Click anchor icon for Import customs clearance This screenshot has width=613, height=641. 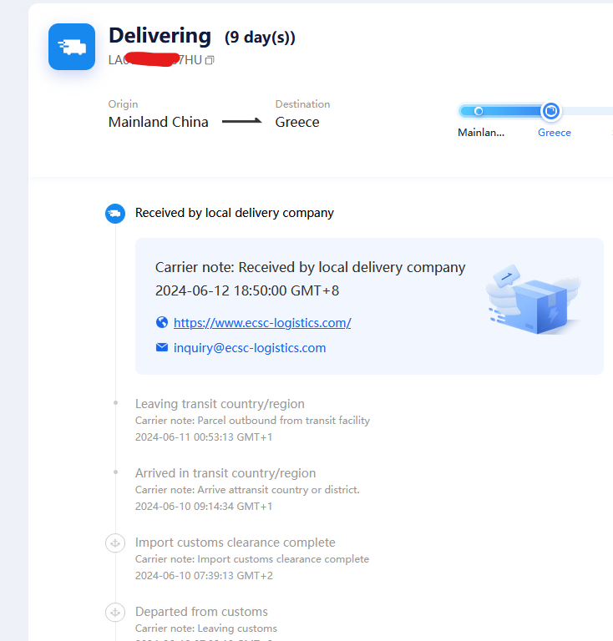point(115,543)
